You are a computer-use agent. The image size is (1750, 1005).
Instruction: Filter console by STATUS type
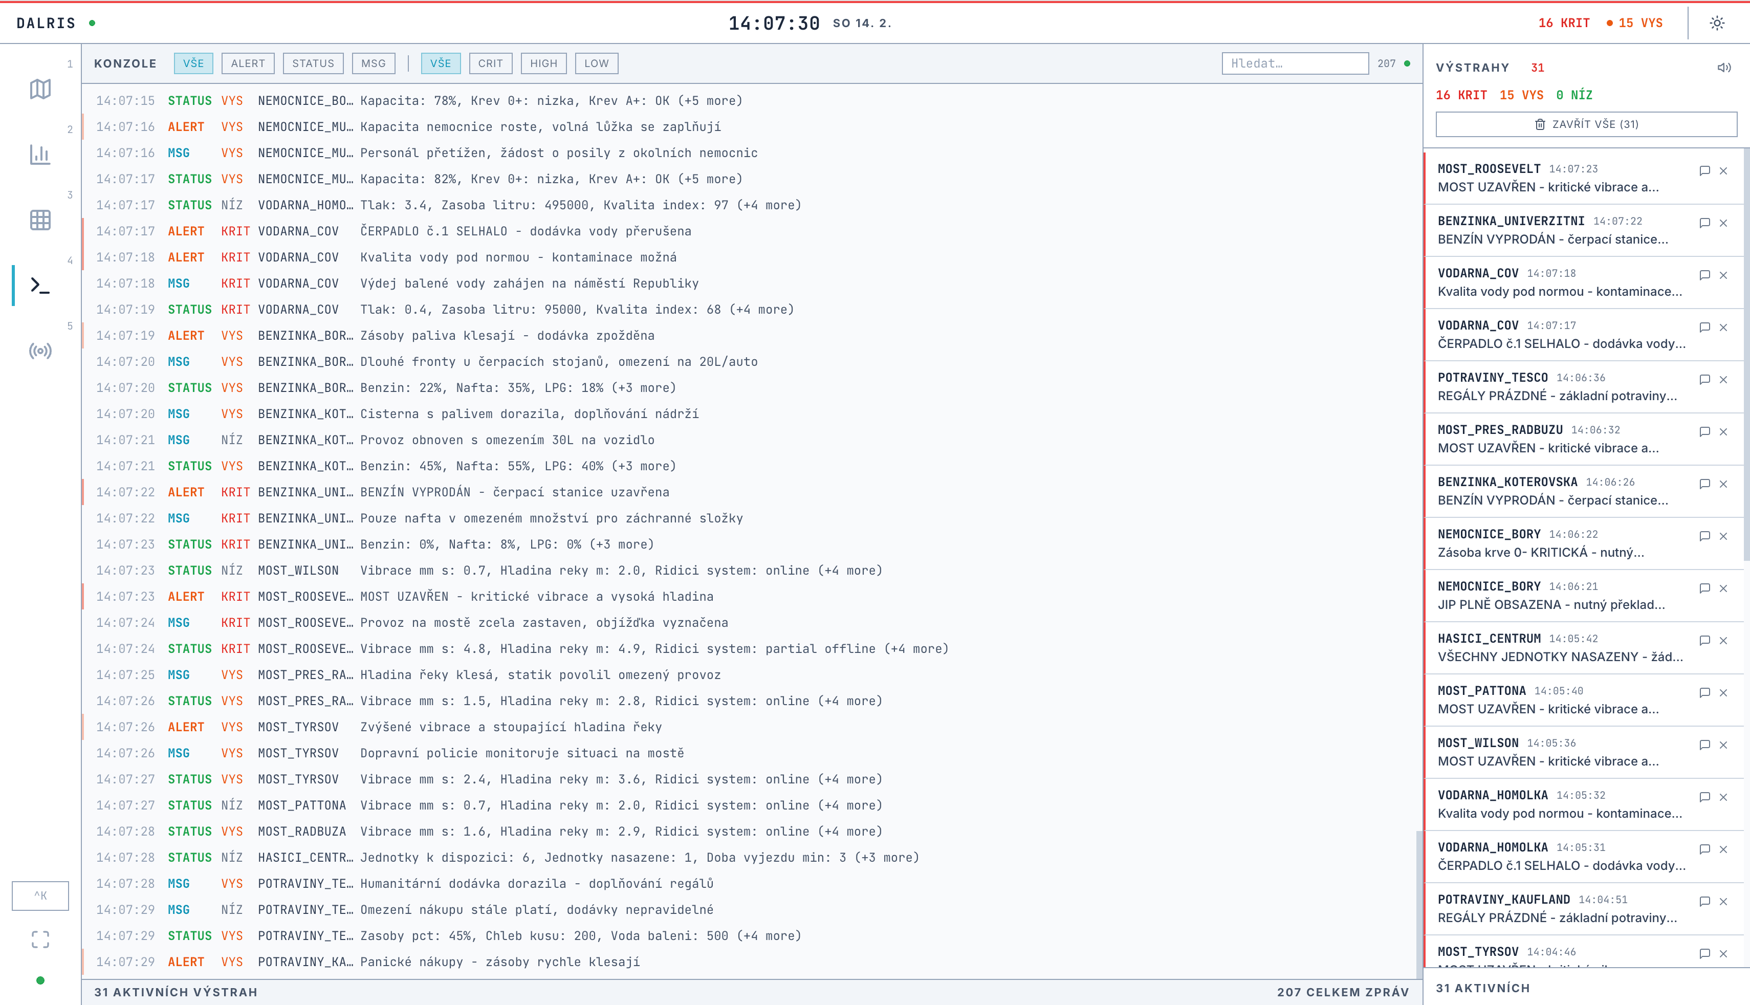point(313,63)
